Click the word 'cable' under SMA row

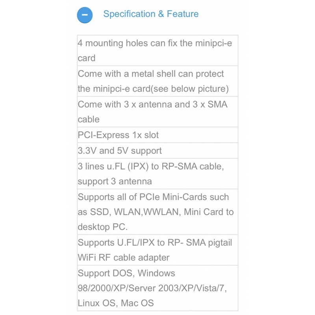pos(89,120)
